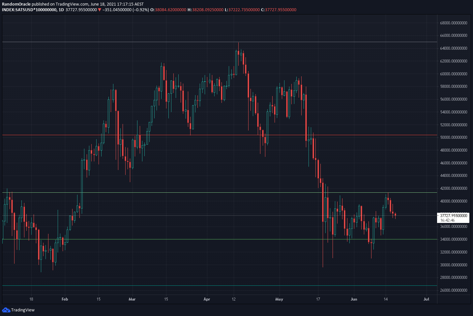Click the 36000.00000000 price axis label
The image size is (473, 316).
point(454,227)
